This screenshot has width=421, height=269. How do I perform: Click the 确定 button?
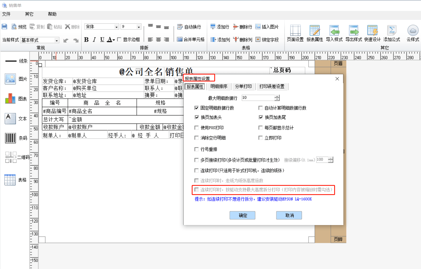pos(243,215)
